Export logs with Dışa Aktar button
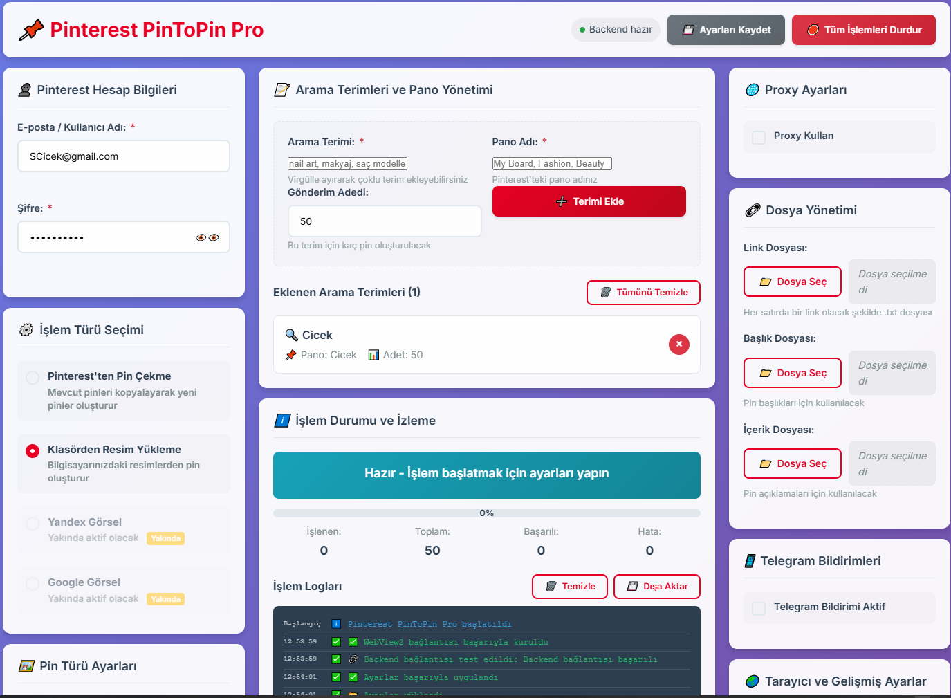 pos(657,587)
